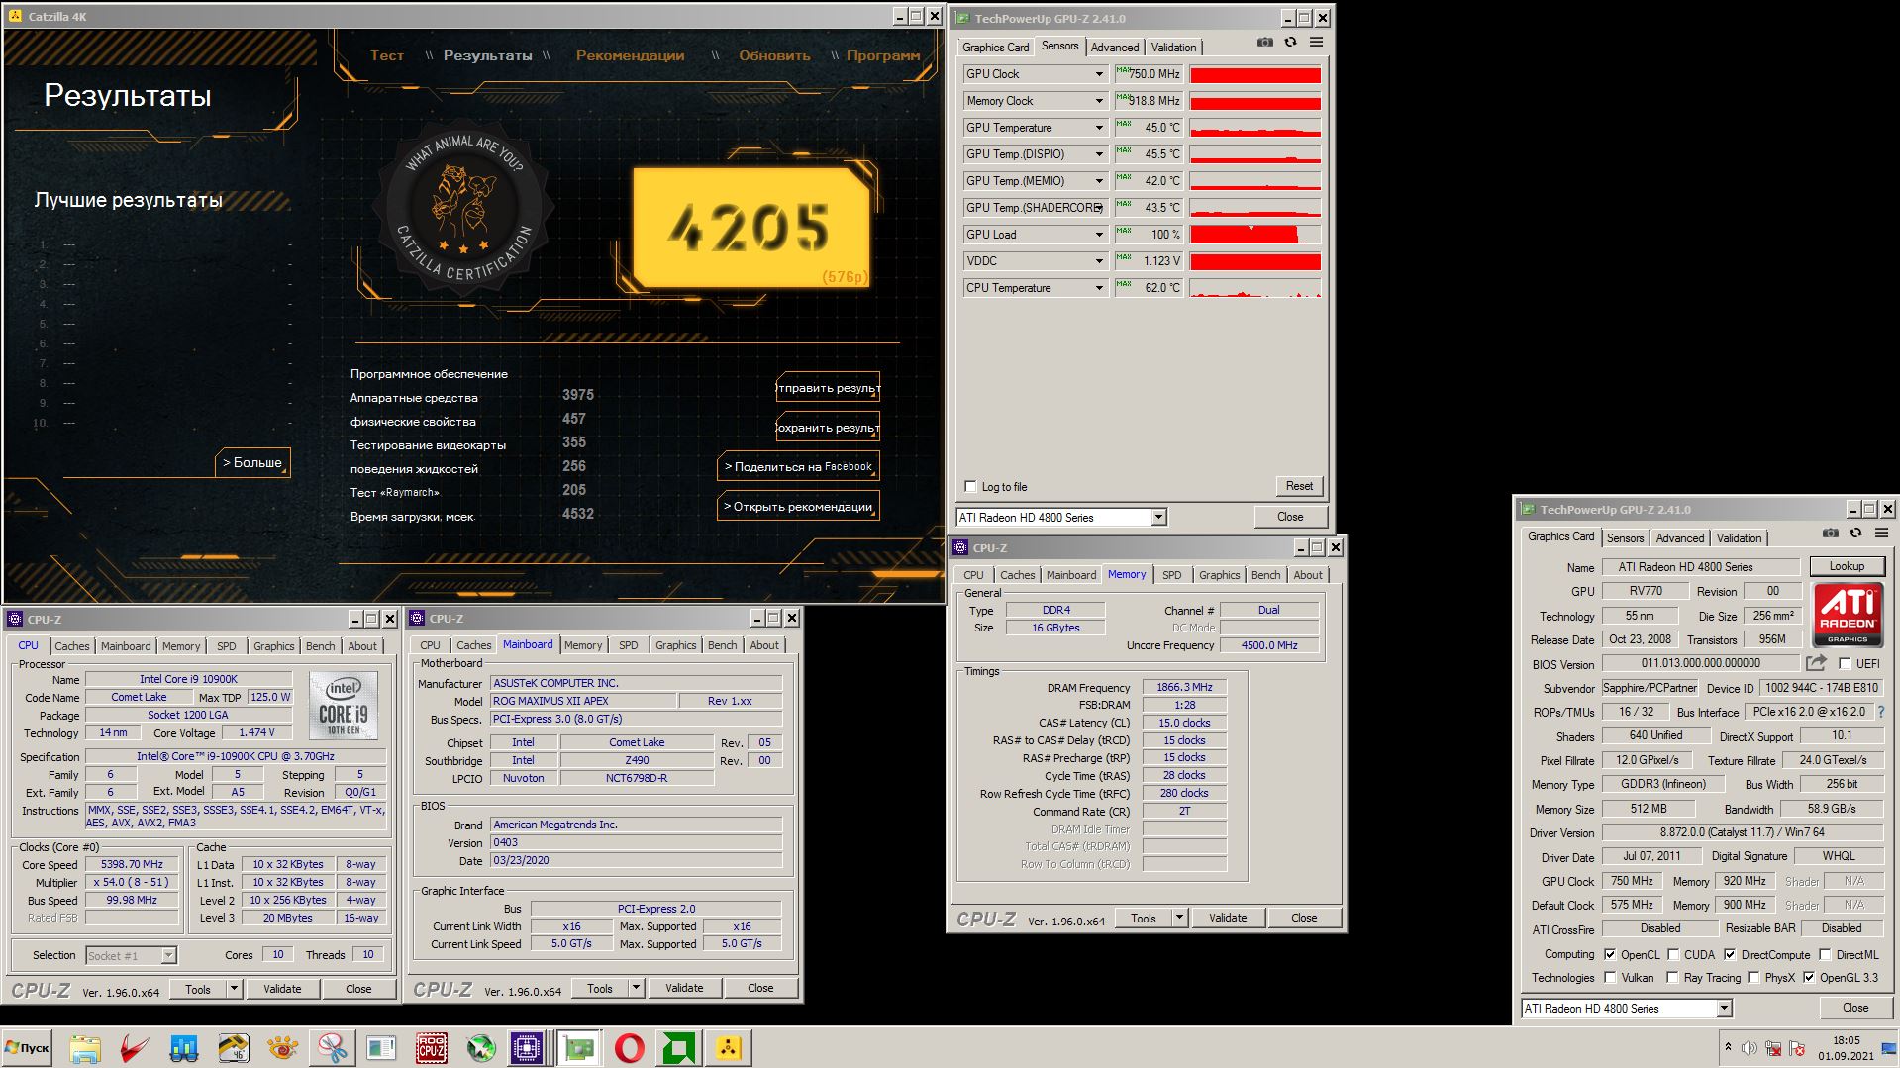Click Открыть рекомендации button
The width and height of the screenshot is (1900, 1068).
point(798,506)
